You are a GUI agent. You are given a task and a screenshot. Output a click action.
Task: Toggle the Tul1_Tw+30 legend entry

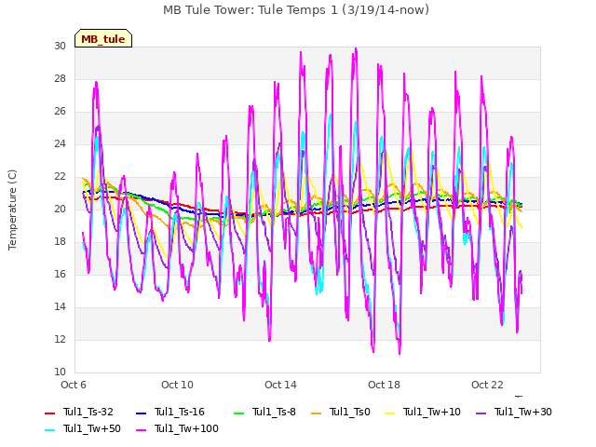click(x=514, y=412)
